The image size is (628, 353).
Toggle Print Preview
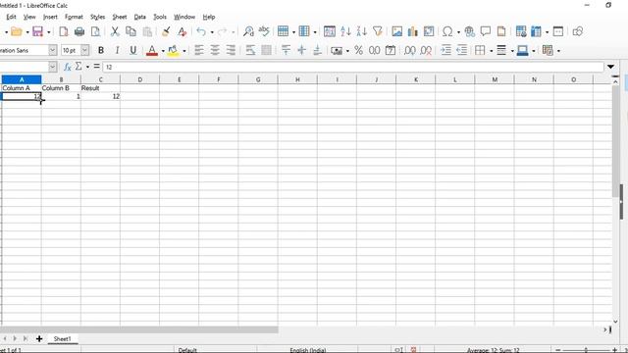(x=95, y=31)
